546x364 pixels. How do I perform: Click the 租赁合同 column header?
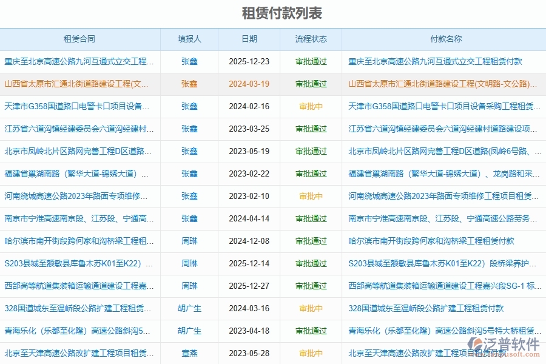(78, 39)
